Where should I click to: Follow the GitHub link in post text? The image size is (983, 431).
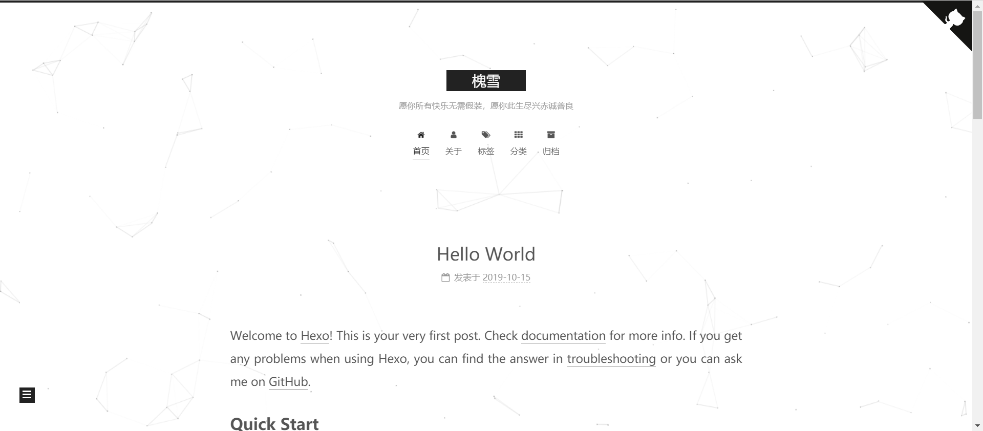(288, 382)
